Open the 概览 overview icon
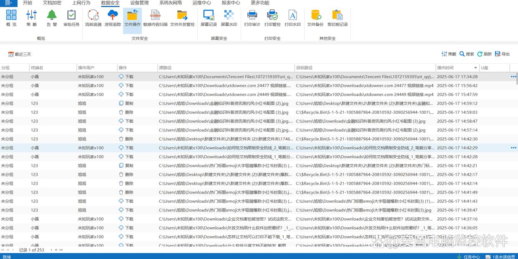 [x=11, y=18]
